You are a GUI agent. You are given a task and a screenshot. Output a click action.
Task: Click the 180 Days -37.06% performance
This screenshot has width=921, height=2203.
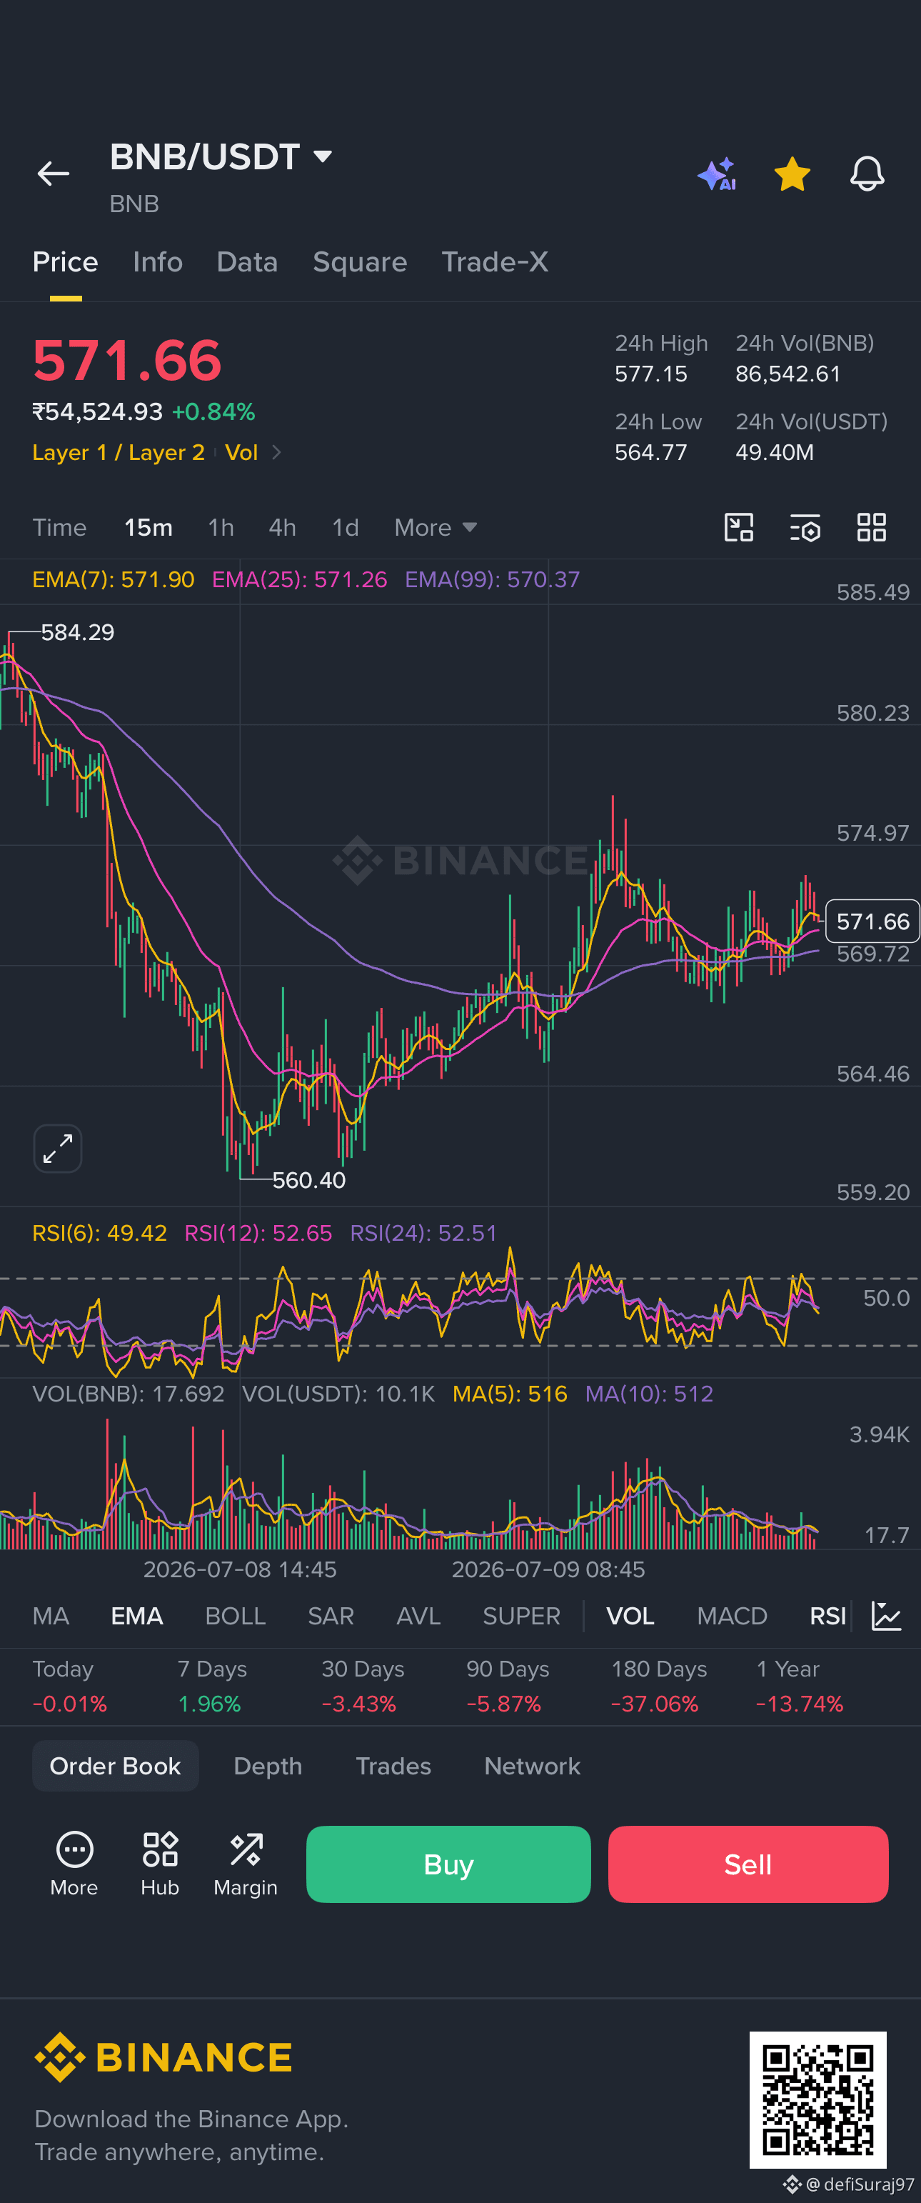[x=659, y=1687]
